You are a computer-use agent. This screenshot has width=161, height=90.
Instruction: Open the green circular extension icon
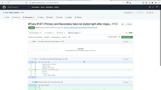(146, 3)
